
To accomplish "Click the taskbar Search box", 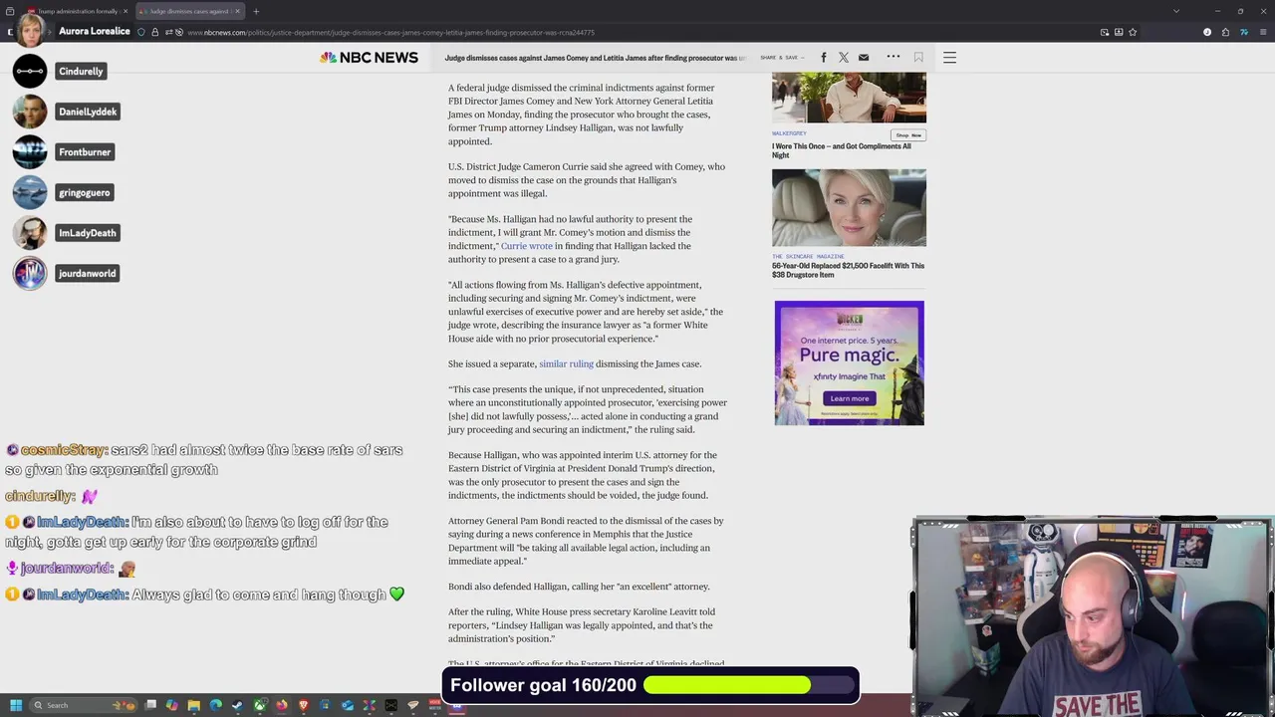I will coord(84,705).
